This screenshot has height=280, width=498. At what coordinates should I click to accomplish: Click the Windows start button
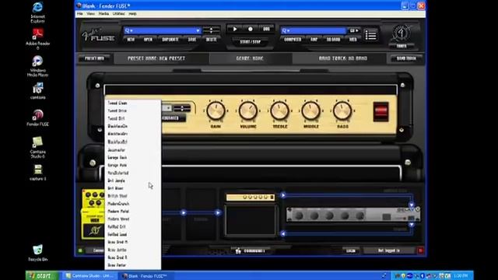coord(42,275)
